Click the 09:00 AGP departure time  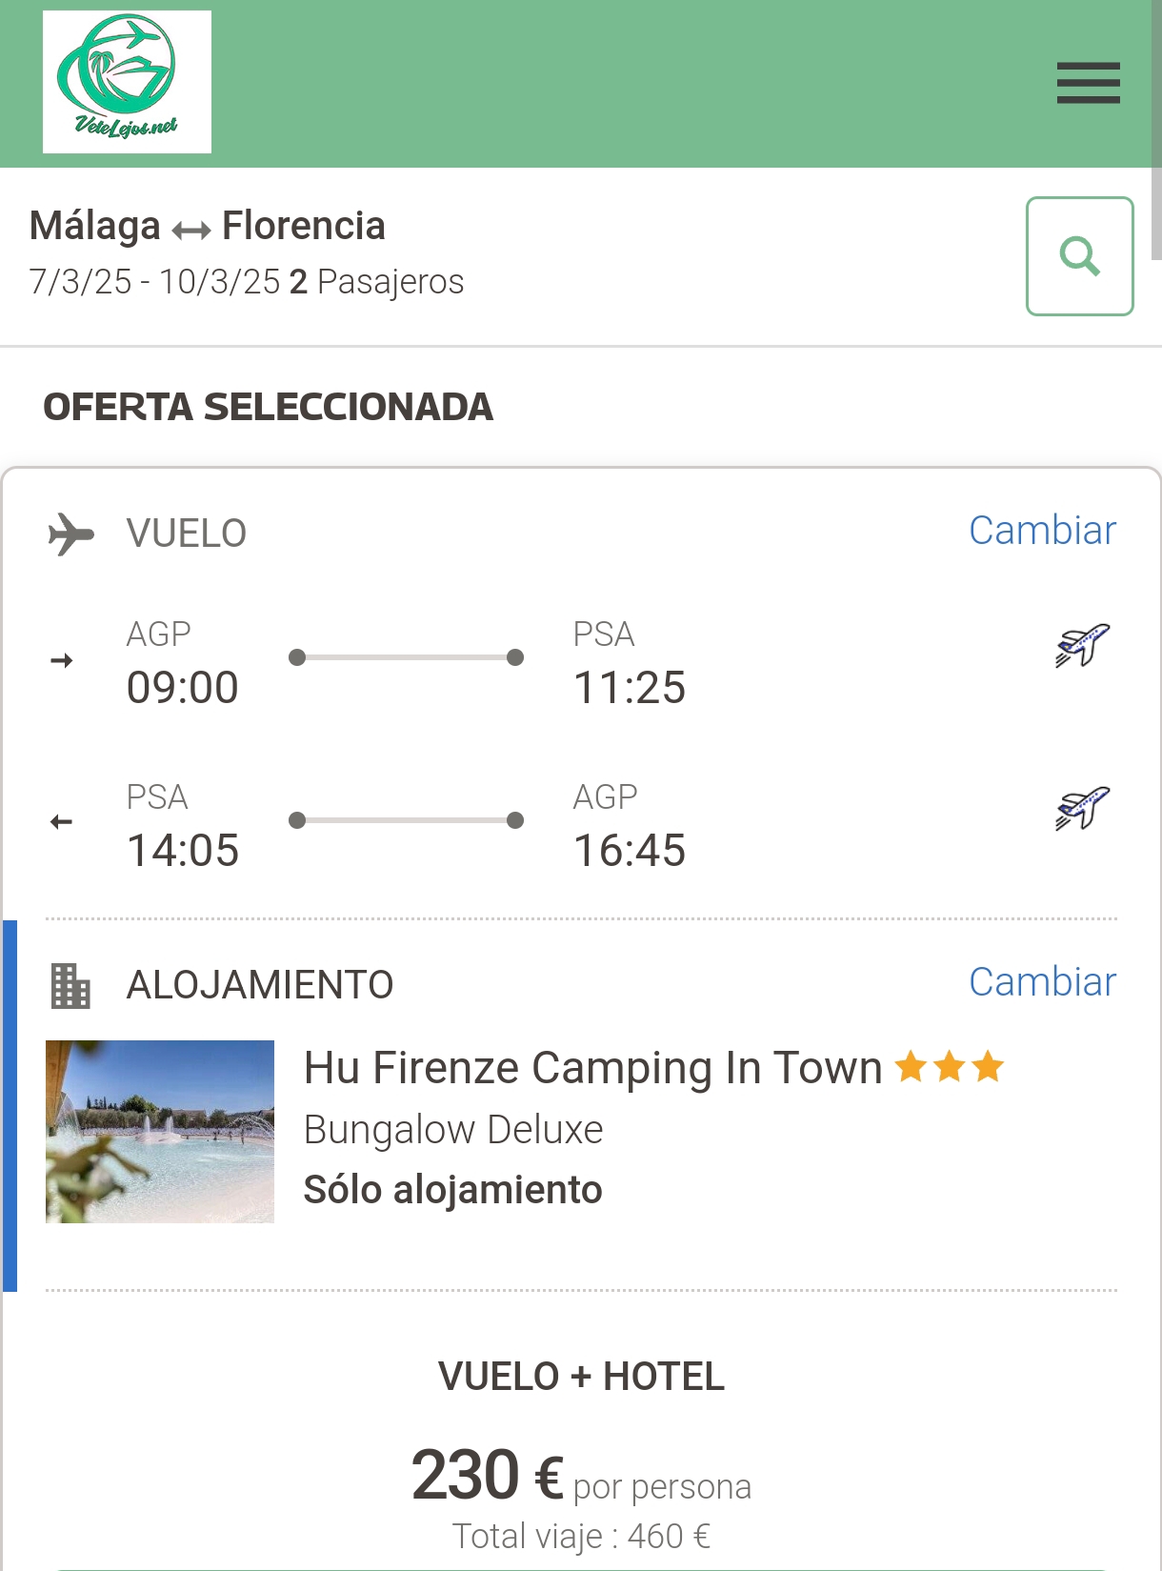pyautogui.click(x=183, y=688)
